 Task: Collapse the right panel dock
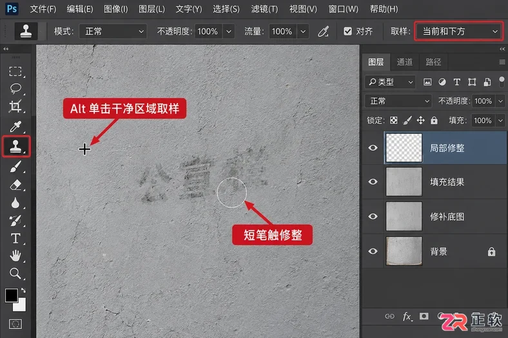pos(502,49)
